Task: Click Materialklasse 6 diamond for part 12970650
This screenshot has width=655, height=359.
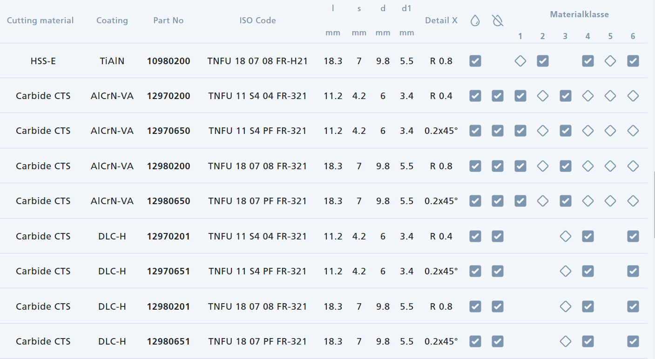Action: pyautogui.click(x=633, y=131)
